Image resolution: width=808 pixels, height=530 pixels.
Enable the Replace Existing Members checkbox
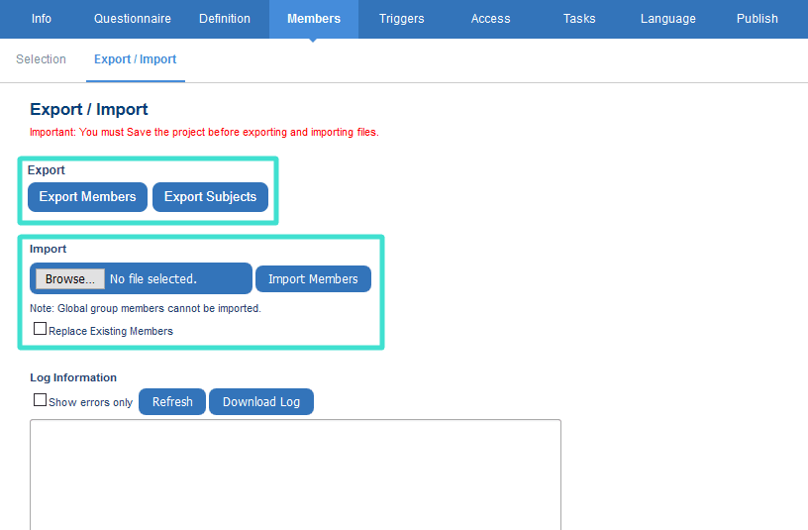click(x=41, y=330)
